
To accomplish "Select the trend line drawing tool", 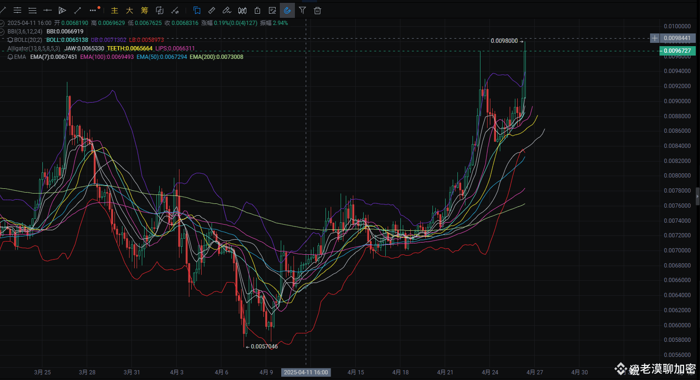I will pyautogui.click(x=3, y=10).
